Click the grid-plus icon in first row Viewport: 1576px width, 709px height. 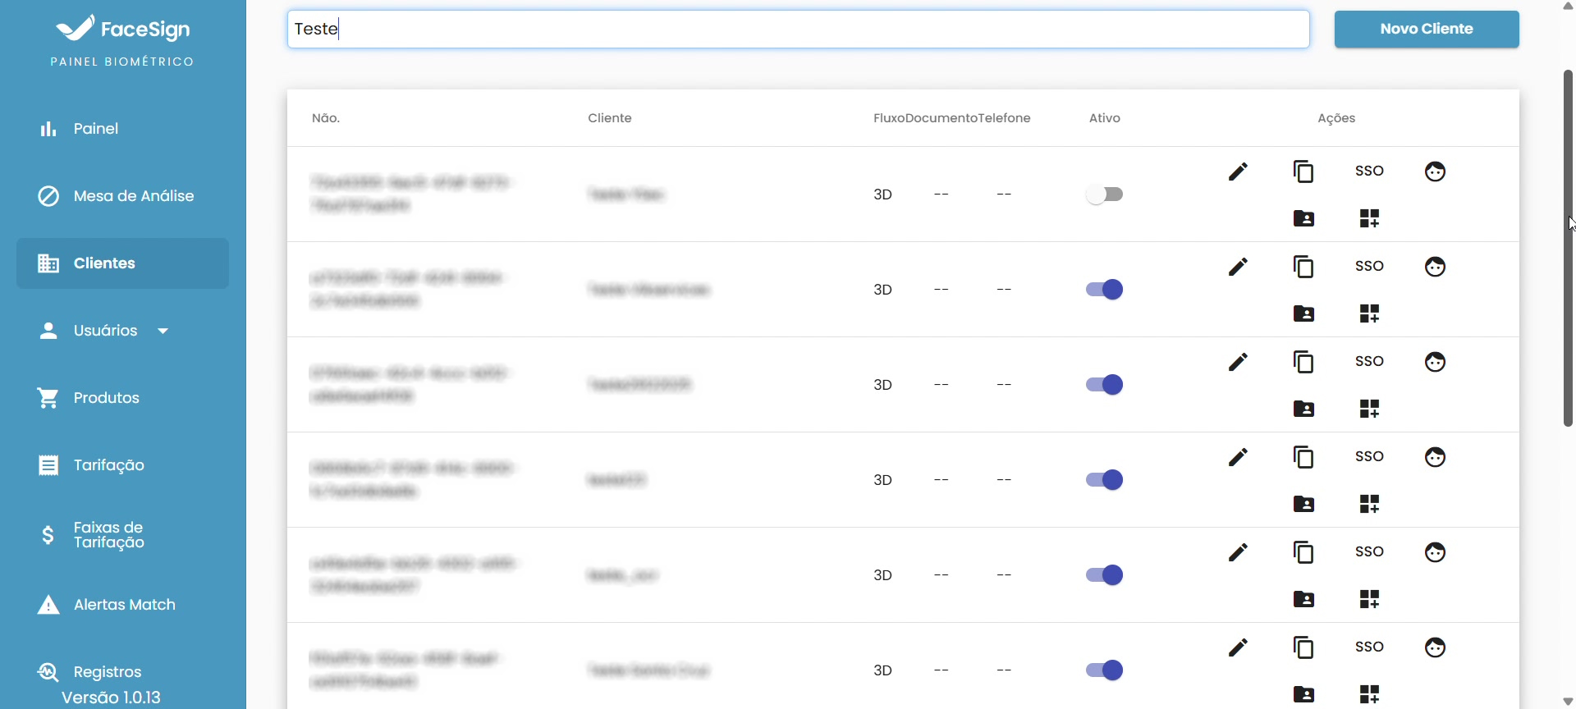pyautogui.click(x=1369, y=218)
